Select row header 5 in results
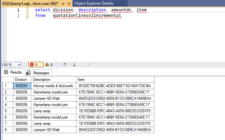225x140 pixels. click(8, 111)
